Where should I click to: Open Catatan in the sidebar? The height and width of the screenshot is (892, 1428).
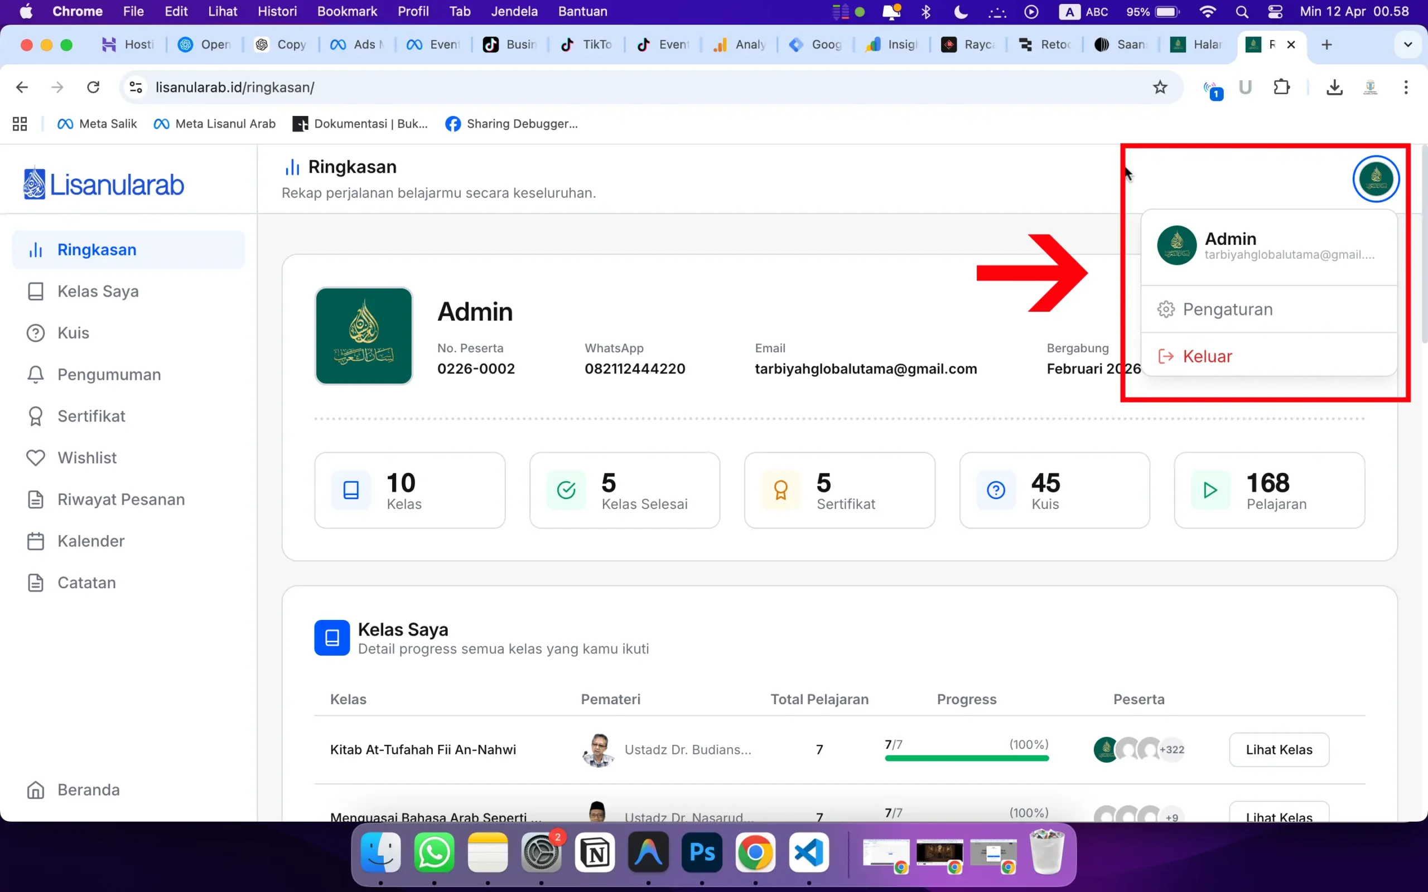pos(86,582)
